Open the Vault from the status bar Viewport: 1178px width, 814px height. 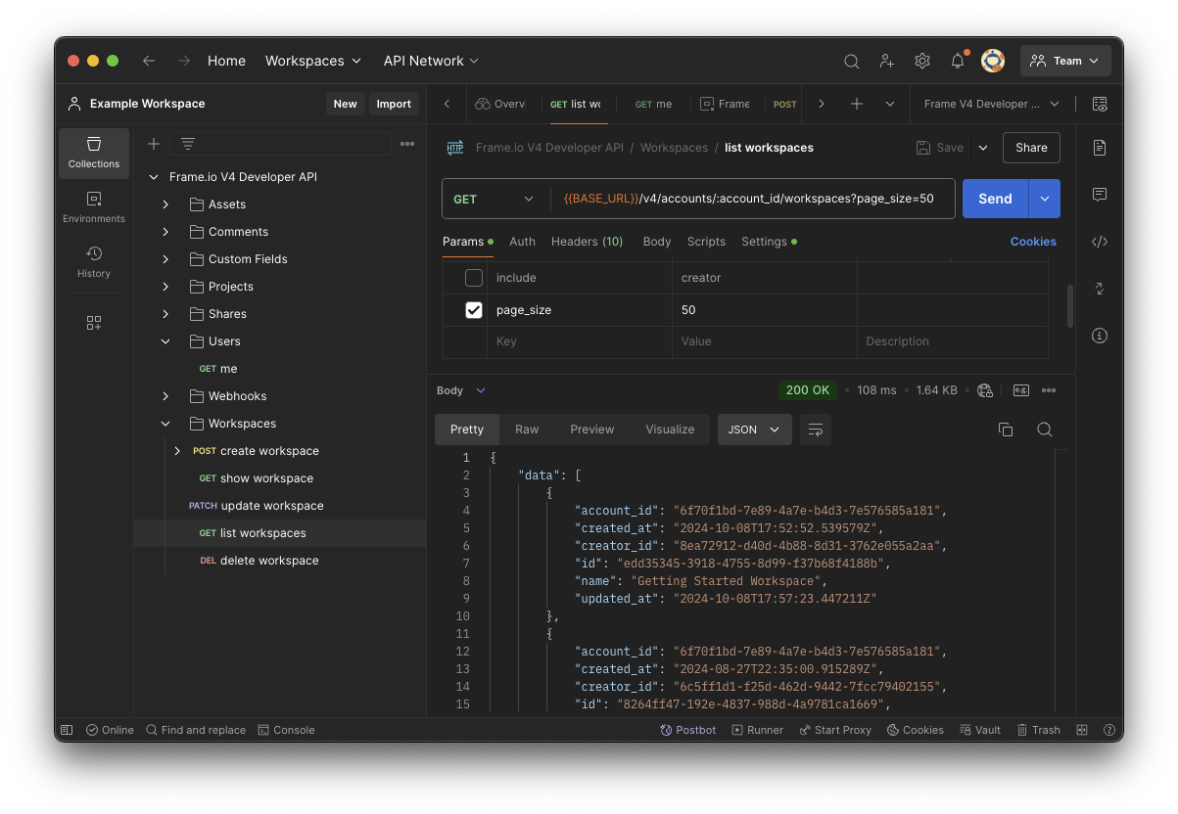point(979,729)
